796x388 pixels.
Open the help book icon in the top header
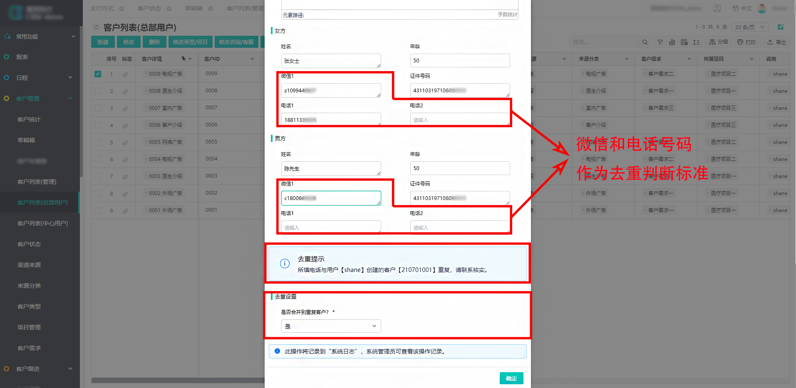(717, 8)
